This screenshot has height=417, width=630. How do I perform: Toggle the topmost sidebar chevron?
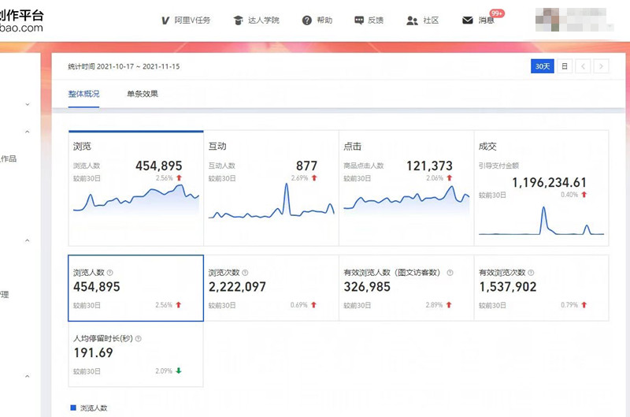tap(28, 104)
